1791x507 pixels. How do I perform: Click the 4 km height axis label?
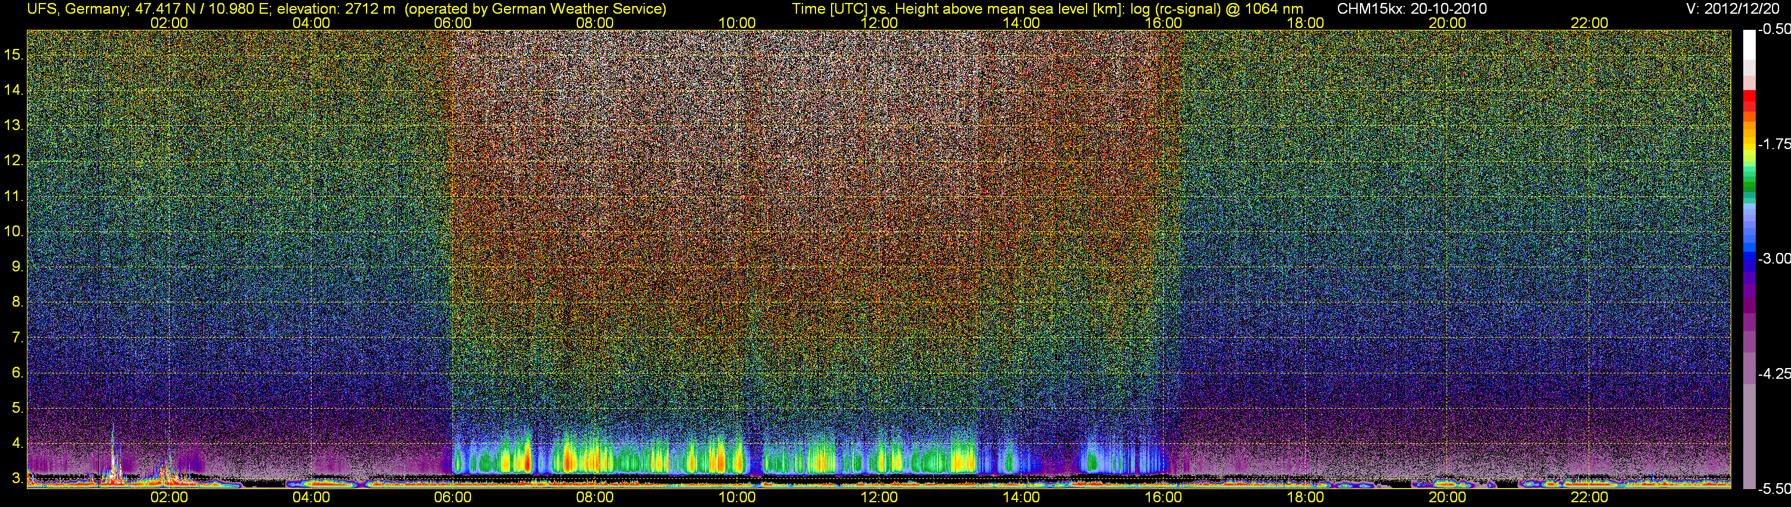point(17,443)
